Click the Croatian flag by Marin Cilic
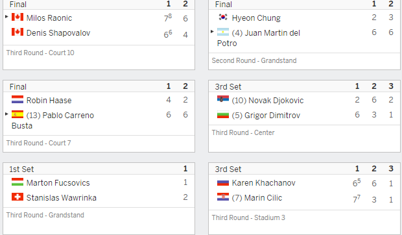Image resolution: width=402 pixels, height=235 pixels. click(223, 197)
